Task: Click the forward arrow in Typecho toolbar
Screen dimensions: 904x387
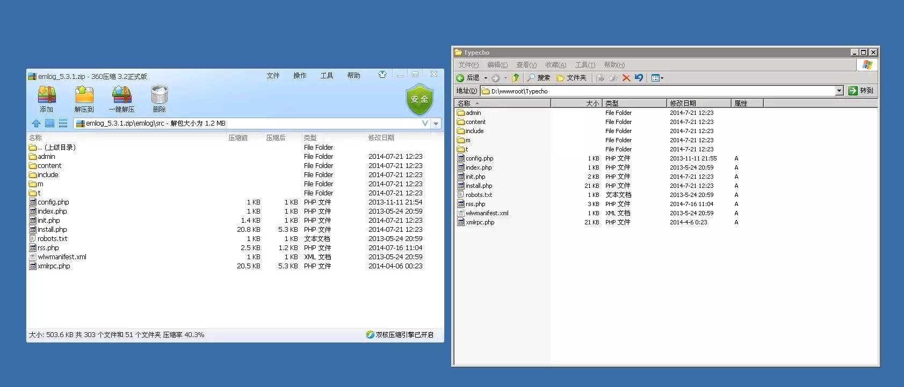Action: pos(495,78)
